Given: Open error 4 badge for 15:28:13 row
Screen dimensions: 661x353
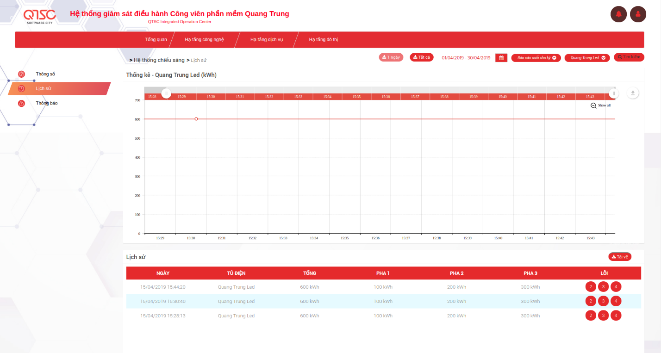Looking at the screenshot, I should tap(616, 316).
